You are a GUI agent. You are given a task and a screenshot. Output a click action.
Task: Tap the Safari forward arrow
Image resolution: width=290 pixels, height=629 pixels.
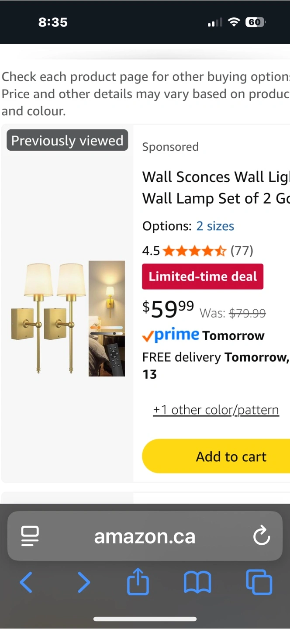pos(83,582)
